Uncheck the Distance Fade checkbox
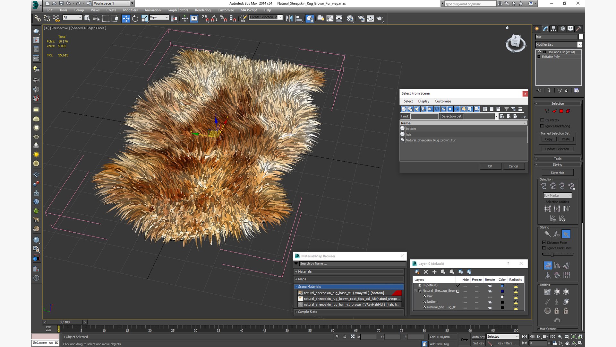This screenshot has height=347, width=616. 544,243
